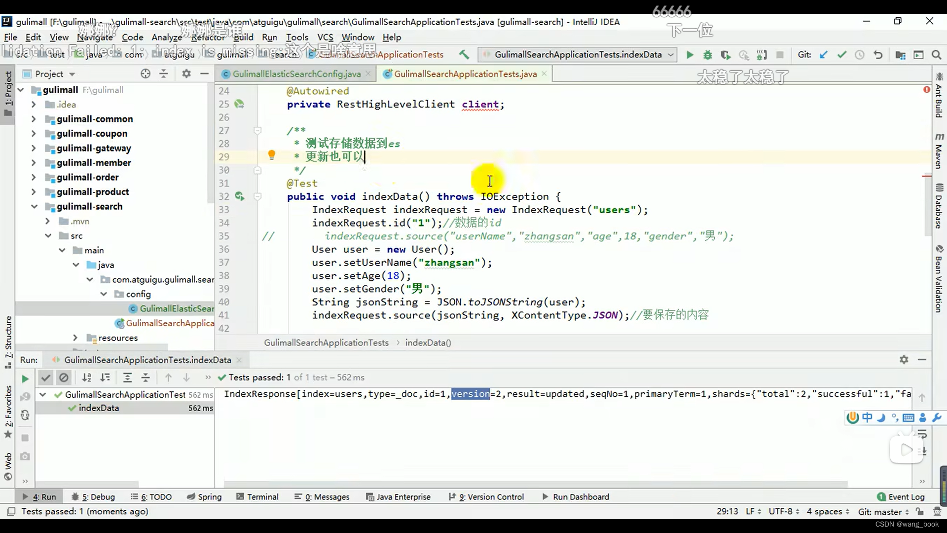Stop the test run in the Run panel
947x533 pixels.
(x=25, y=438)
